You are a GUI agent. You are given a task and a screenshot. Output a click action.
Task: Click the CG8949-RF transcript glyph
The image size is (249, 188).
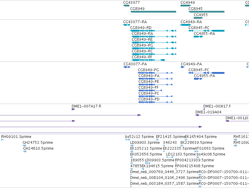pos(148,60)
